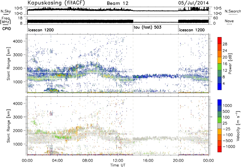
Task: Click the 05/Jul/2014 date label
Action: (x=193, y=3)
